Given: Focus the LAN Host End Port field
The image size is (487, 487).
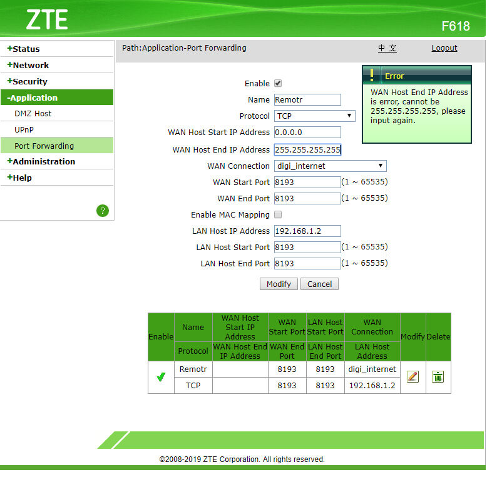Looking at the screenshot, I should tap(307, 263).
